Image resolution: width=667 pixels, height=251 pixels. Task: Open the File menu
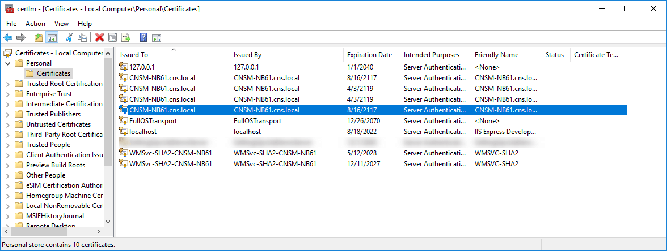(x=11, y=24)
